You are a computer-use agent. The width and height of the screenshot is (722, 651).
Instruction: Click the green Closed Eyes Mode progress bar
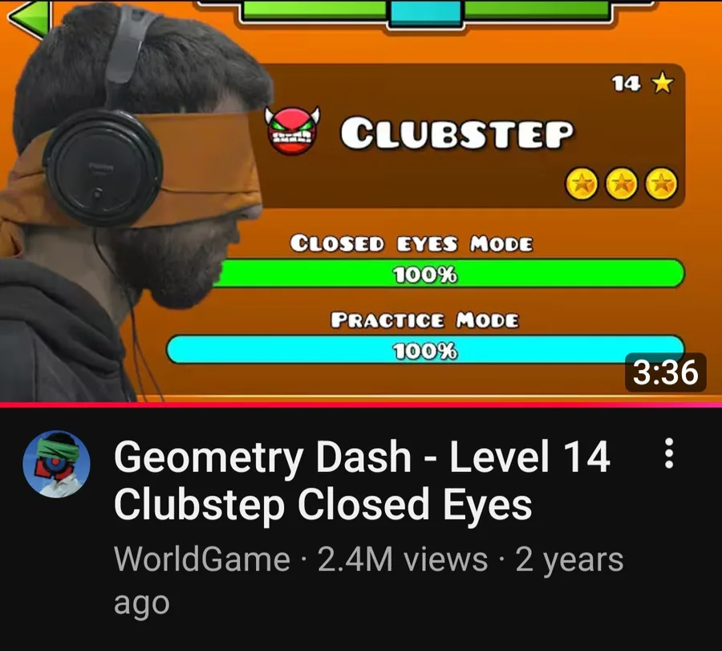pos(448,274)
